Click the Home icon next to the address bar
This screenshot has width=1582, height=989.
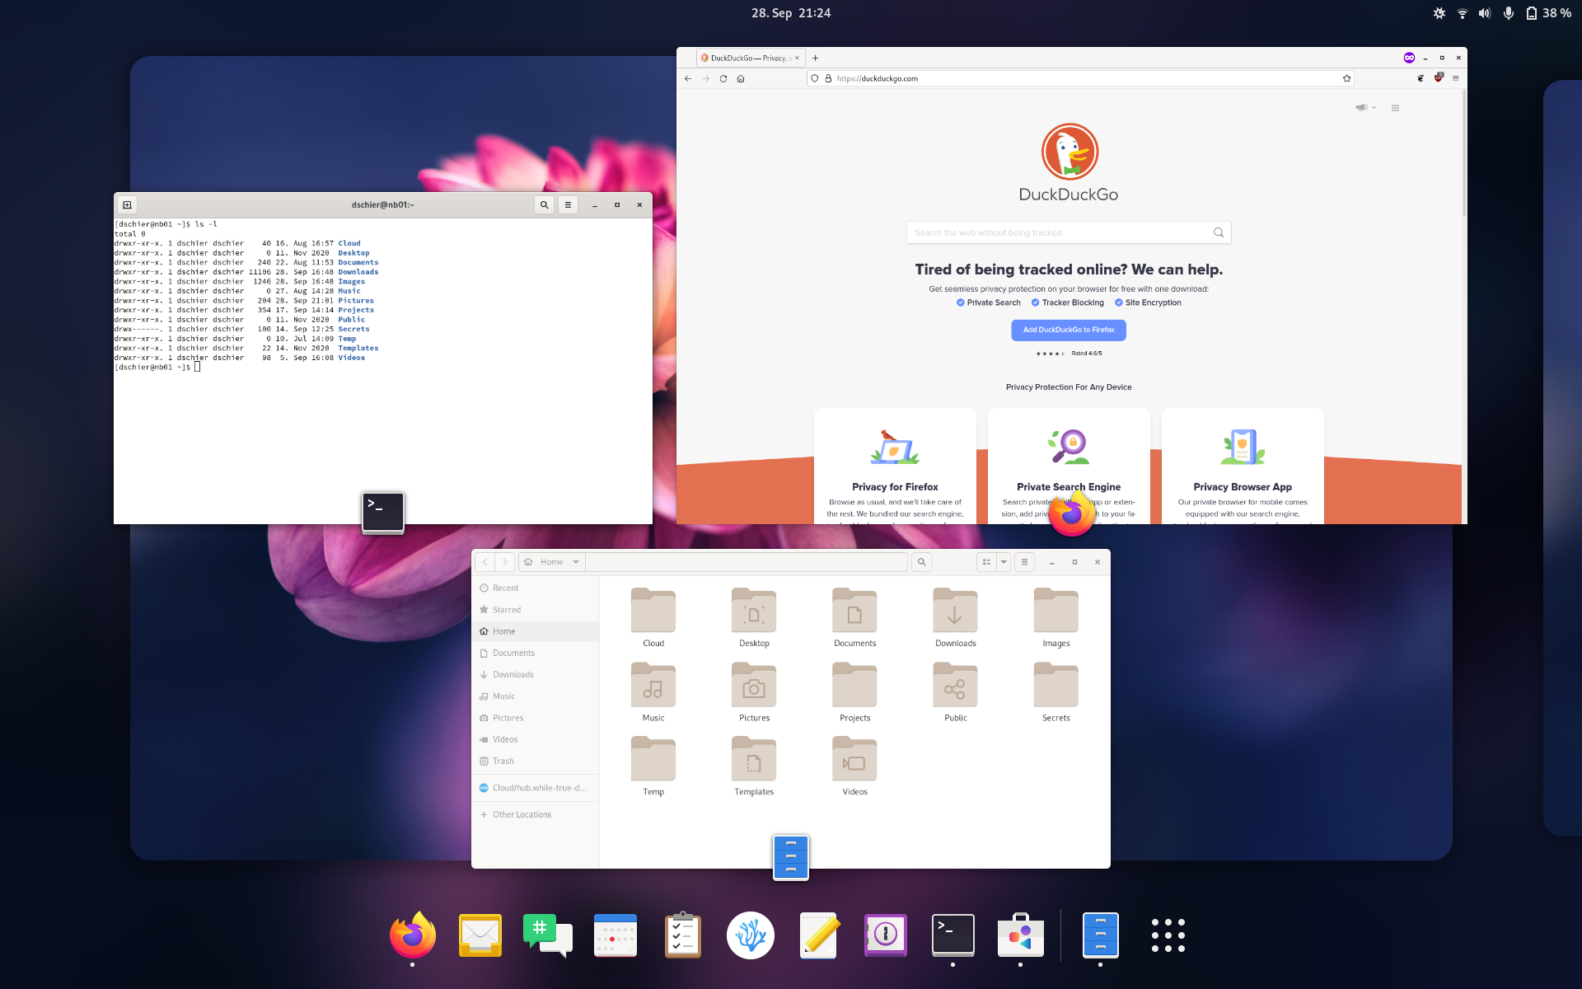740,78
